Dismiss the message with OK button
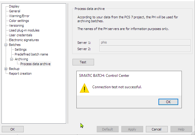195x135 pixels. pos(168,102)
